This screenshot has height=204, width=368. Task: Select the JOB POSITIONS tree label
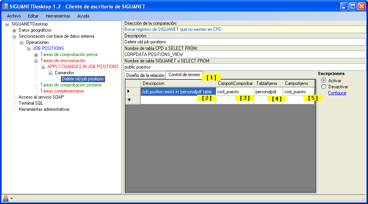pyautogui.click(x=48, y=48)
